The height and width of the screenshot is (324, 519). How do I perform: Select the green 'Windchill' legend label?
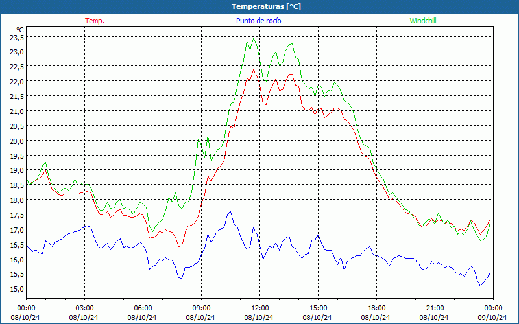click(423, 21)
